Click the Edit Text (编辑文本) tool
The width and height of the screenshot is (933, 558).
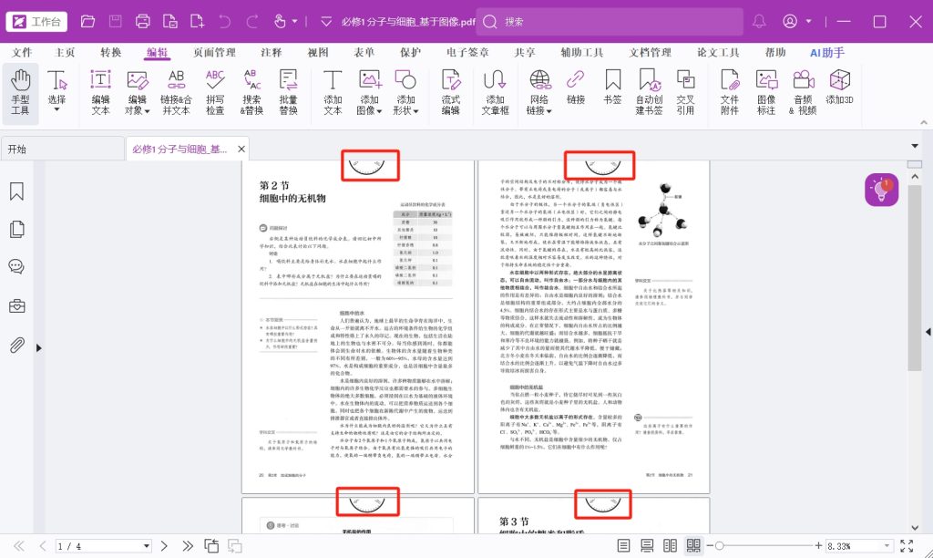click(x=100, y=93)
